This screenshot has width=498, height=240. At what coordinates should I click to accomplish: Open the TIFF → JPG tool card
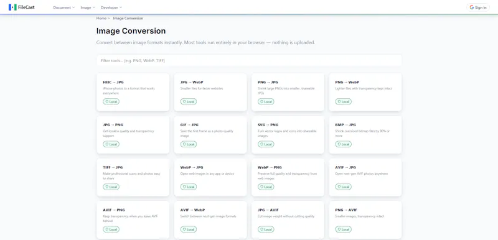click(133, 177)
